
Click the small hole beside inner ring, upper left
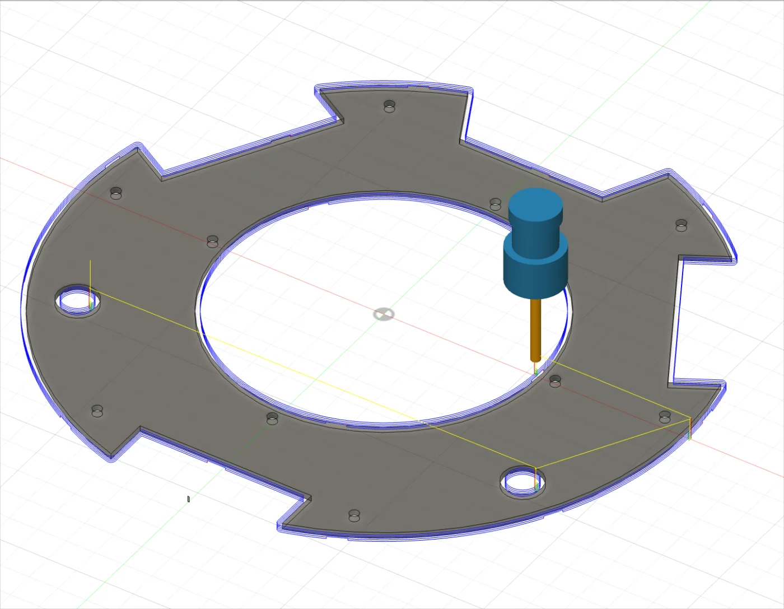coord(213,241)
